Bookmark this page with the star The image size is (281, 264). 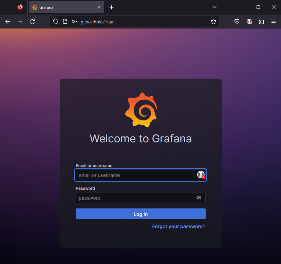pos(213,22)
